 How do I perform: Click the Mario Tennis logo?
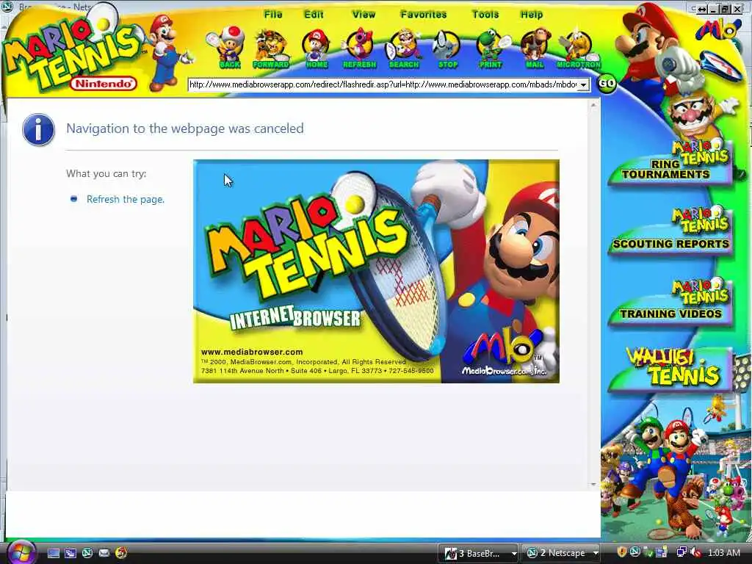[72, 51]
